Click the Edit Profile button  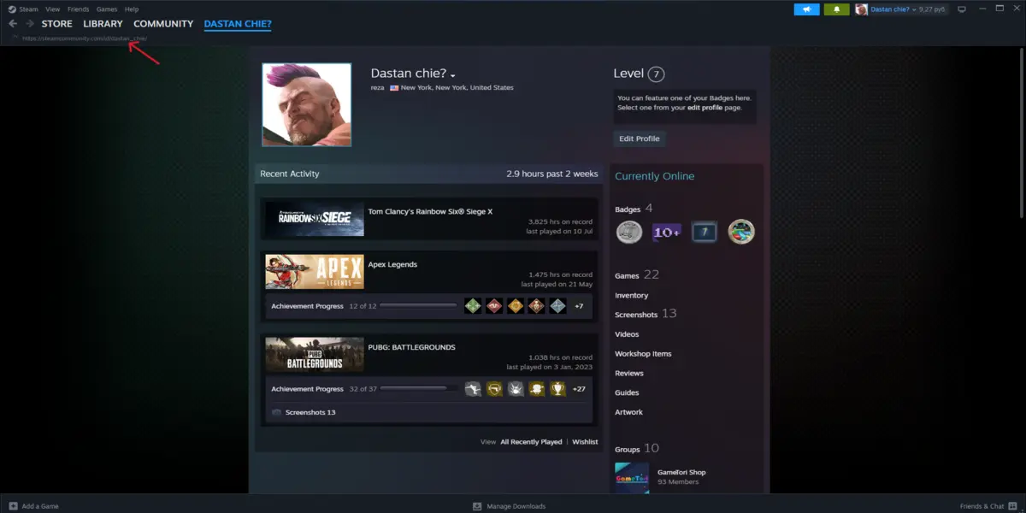(x=640, y=139)
